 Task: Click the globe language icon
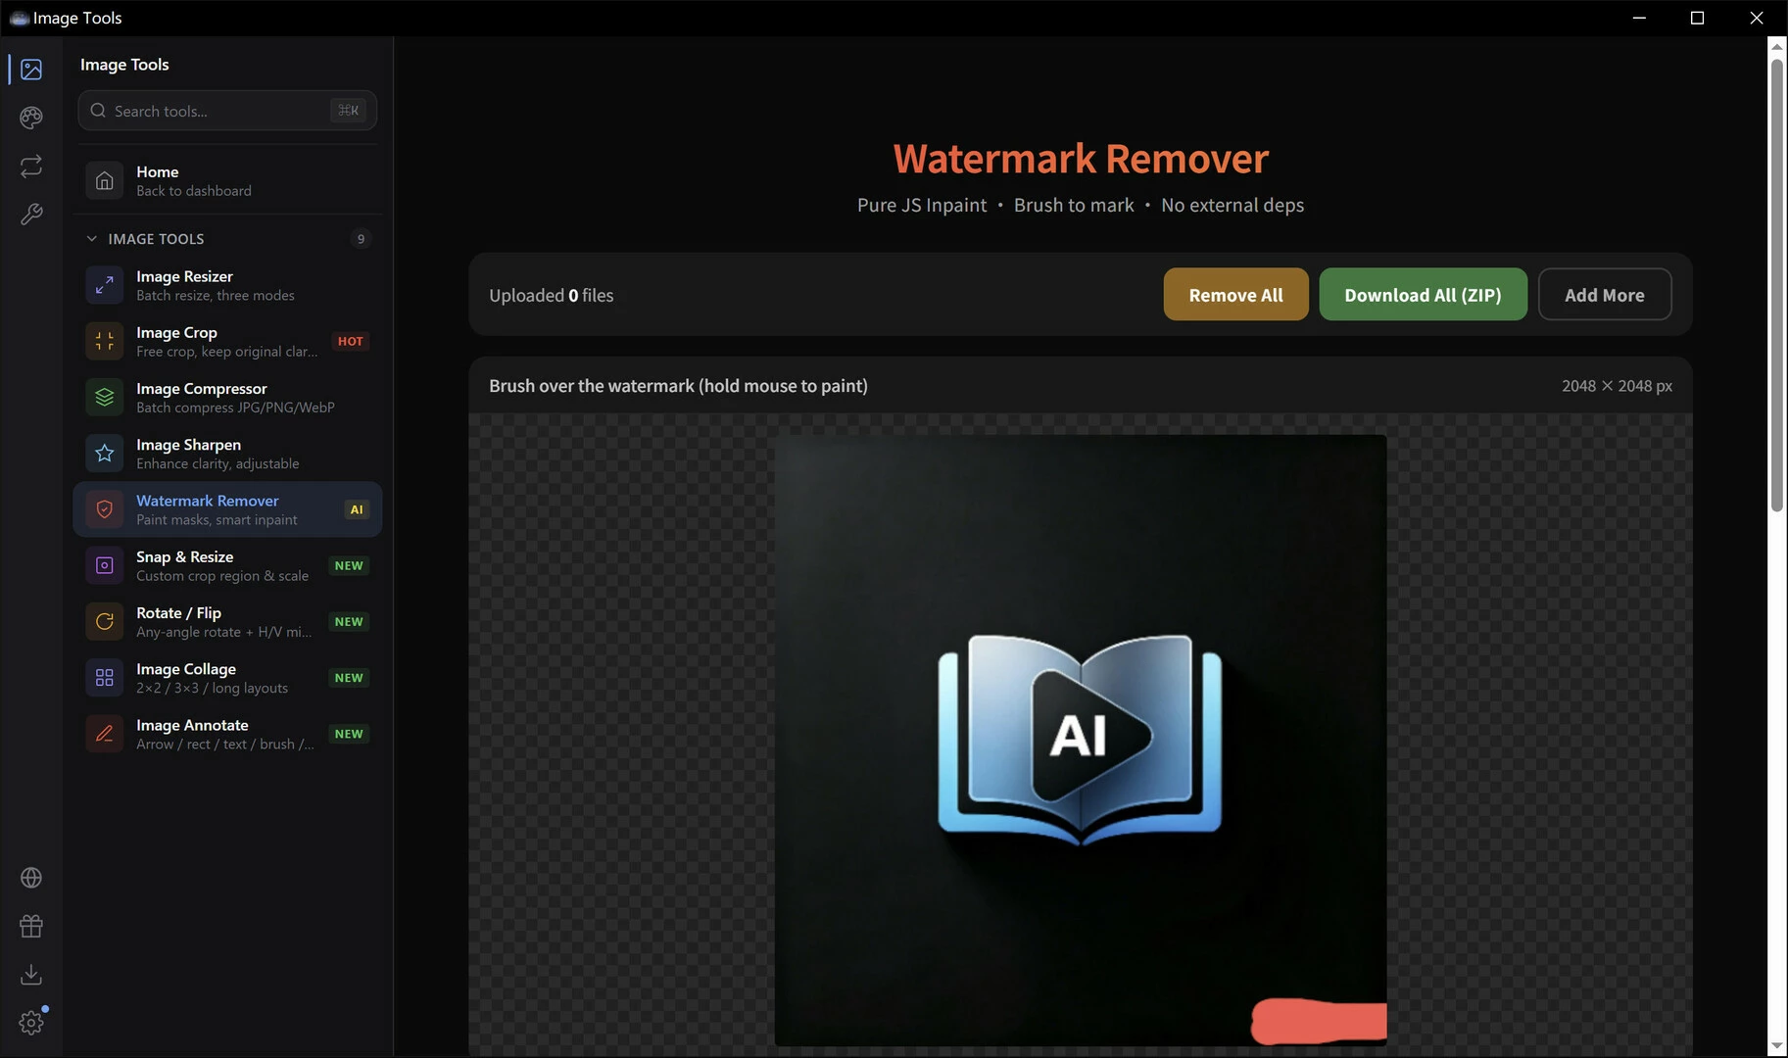click(31, 878)
